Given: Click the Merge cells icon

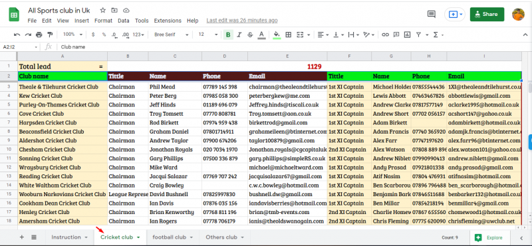Looking at the screenshot, I should pos(300,35).
